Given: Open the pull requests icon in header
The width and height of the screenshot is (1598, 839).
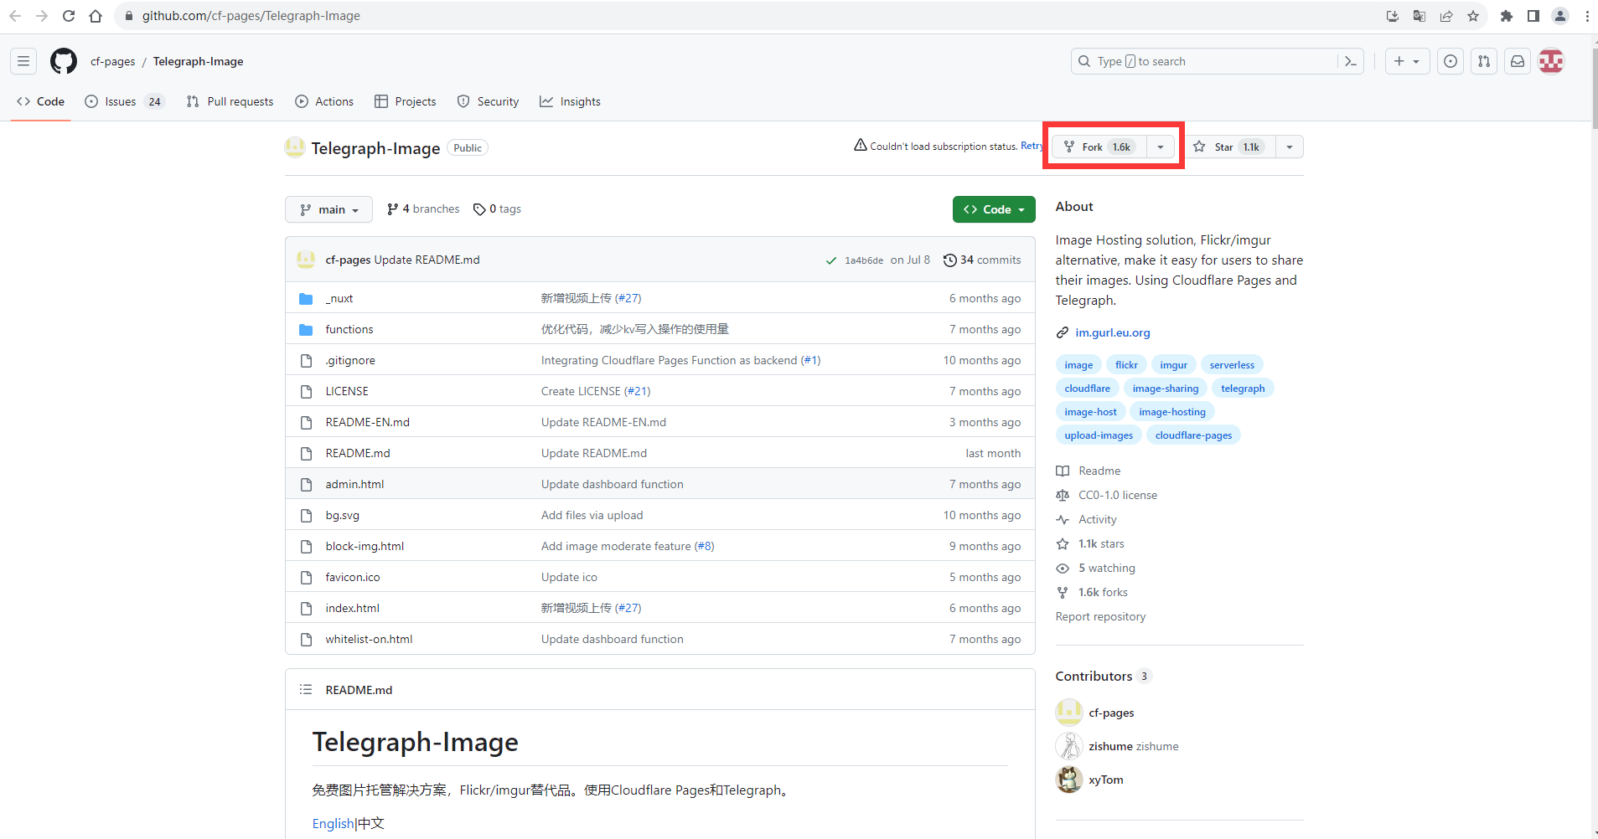Looking at the screenshot, I should [x=1484, y=61].
